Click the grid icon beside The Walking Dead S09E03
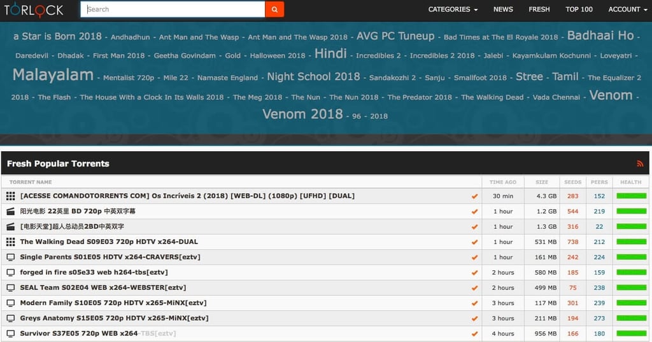Image resolution: width=652 pixels, height=342 pixels. coord(10,242)
